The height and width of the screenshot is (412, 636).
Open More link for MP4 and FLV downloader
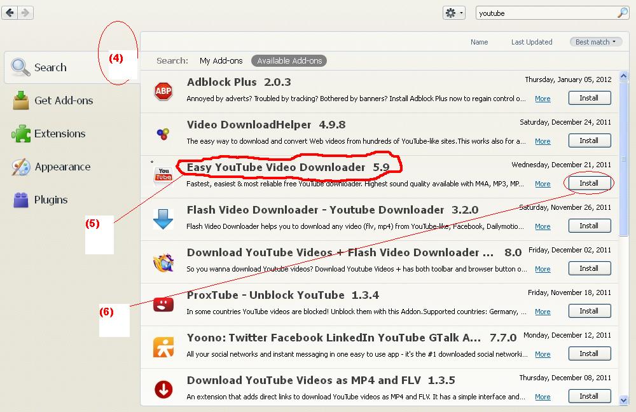coord(543,397)
